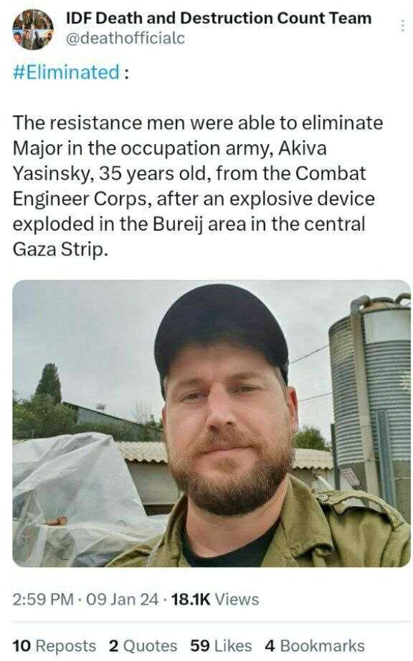This screenshot has width=413, height=661.
Task: Open the tweet's three-dot more options menu
Action: (x=403, y=27)
